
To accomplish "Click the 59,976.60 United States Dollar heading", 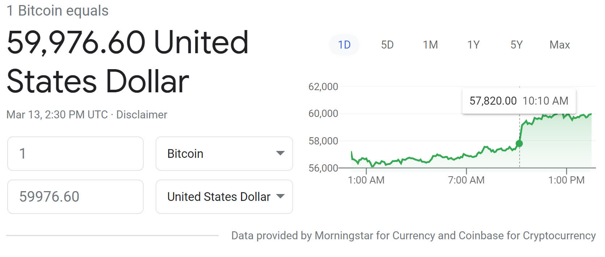I will pyautogui.click(x=127, y=62).
